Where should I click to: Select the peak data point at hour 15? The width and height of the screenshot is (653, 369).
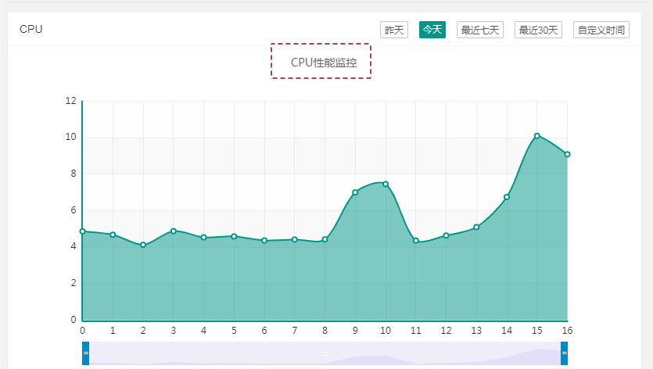pos(537,136)
